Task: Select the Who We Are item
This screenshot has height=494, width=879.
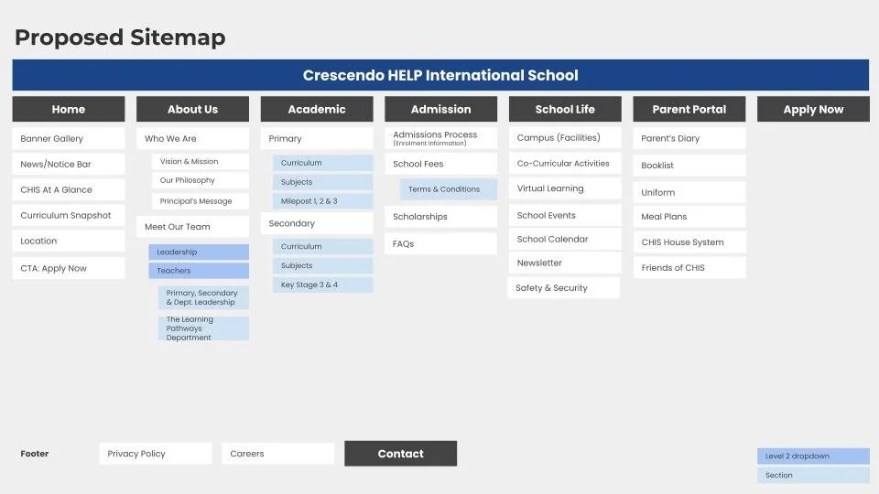Action: click(192, 138)
